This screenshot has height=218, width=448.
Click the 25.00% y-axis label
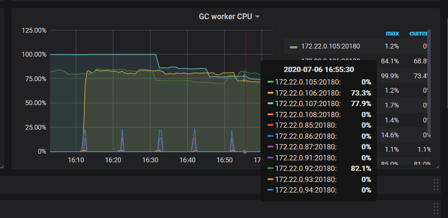(35, 127)
